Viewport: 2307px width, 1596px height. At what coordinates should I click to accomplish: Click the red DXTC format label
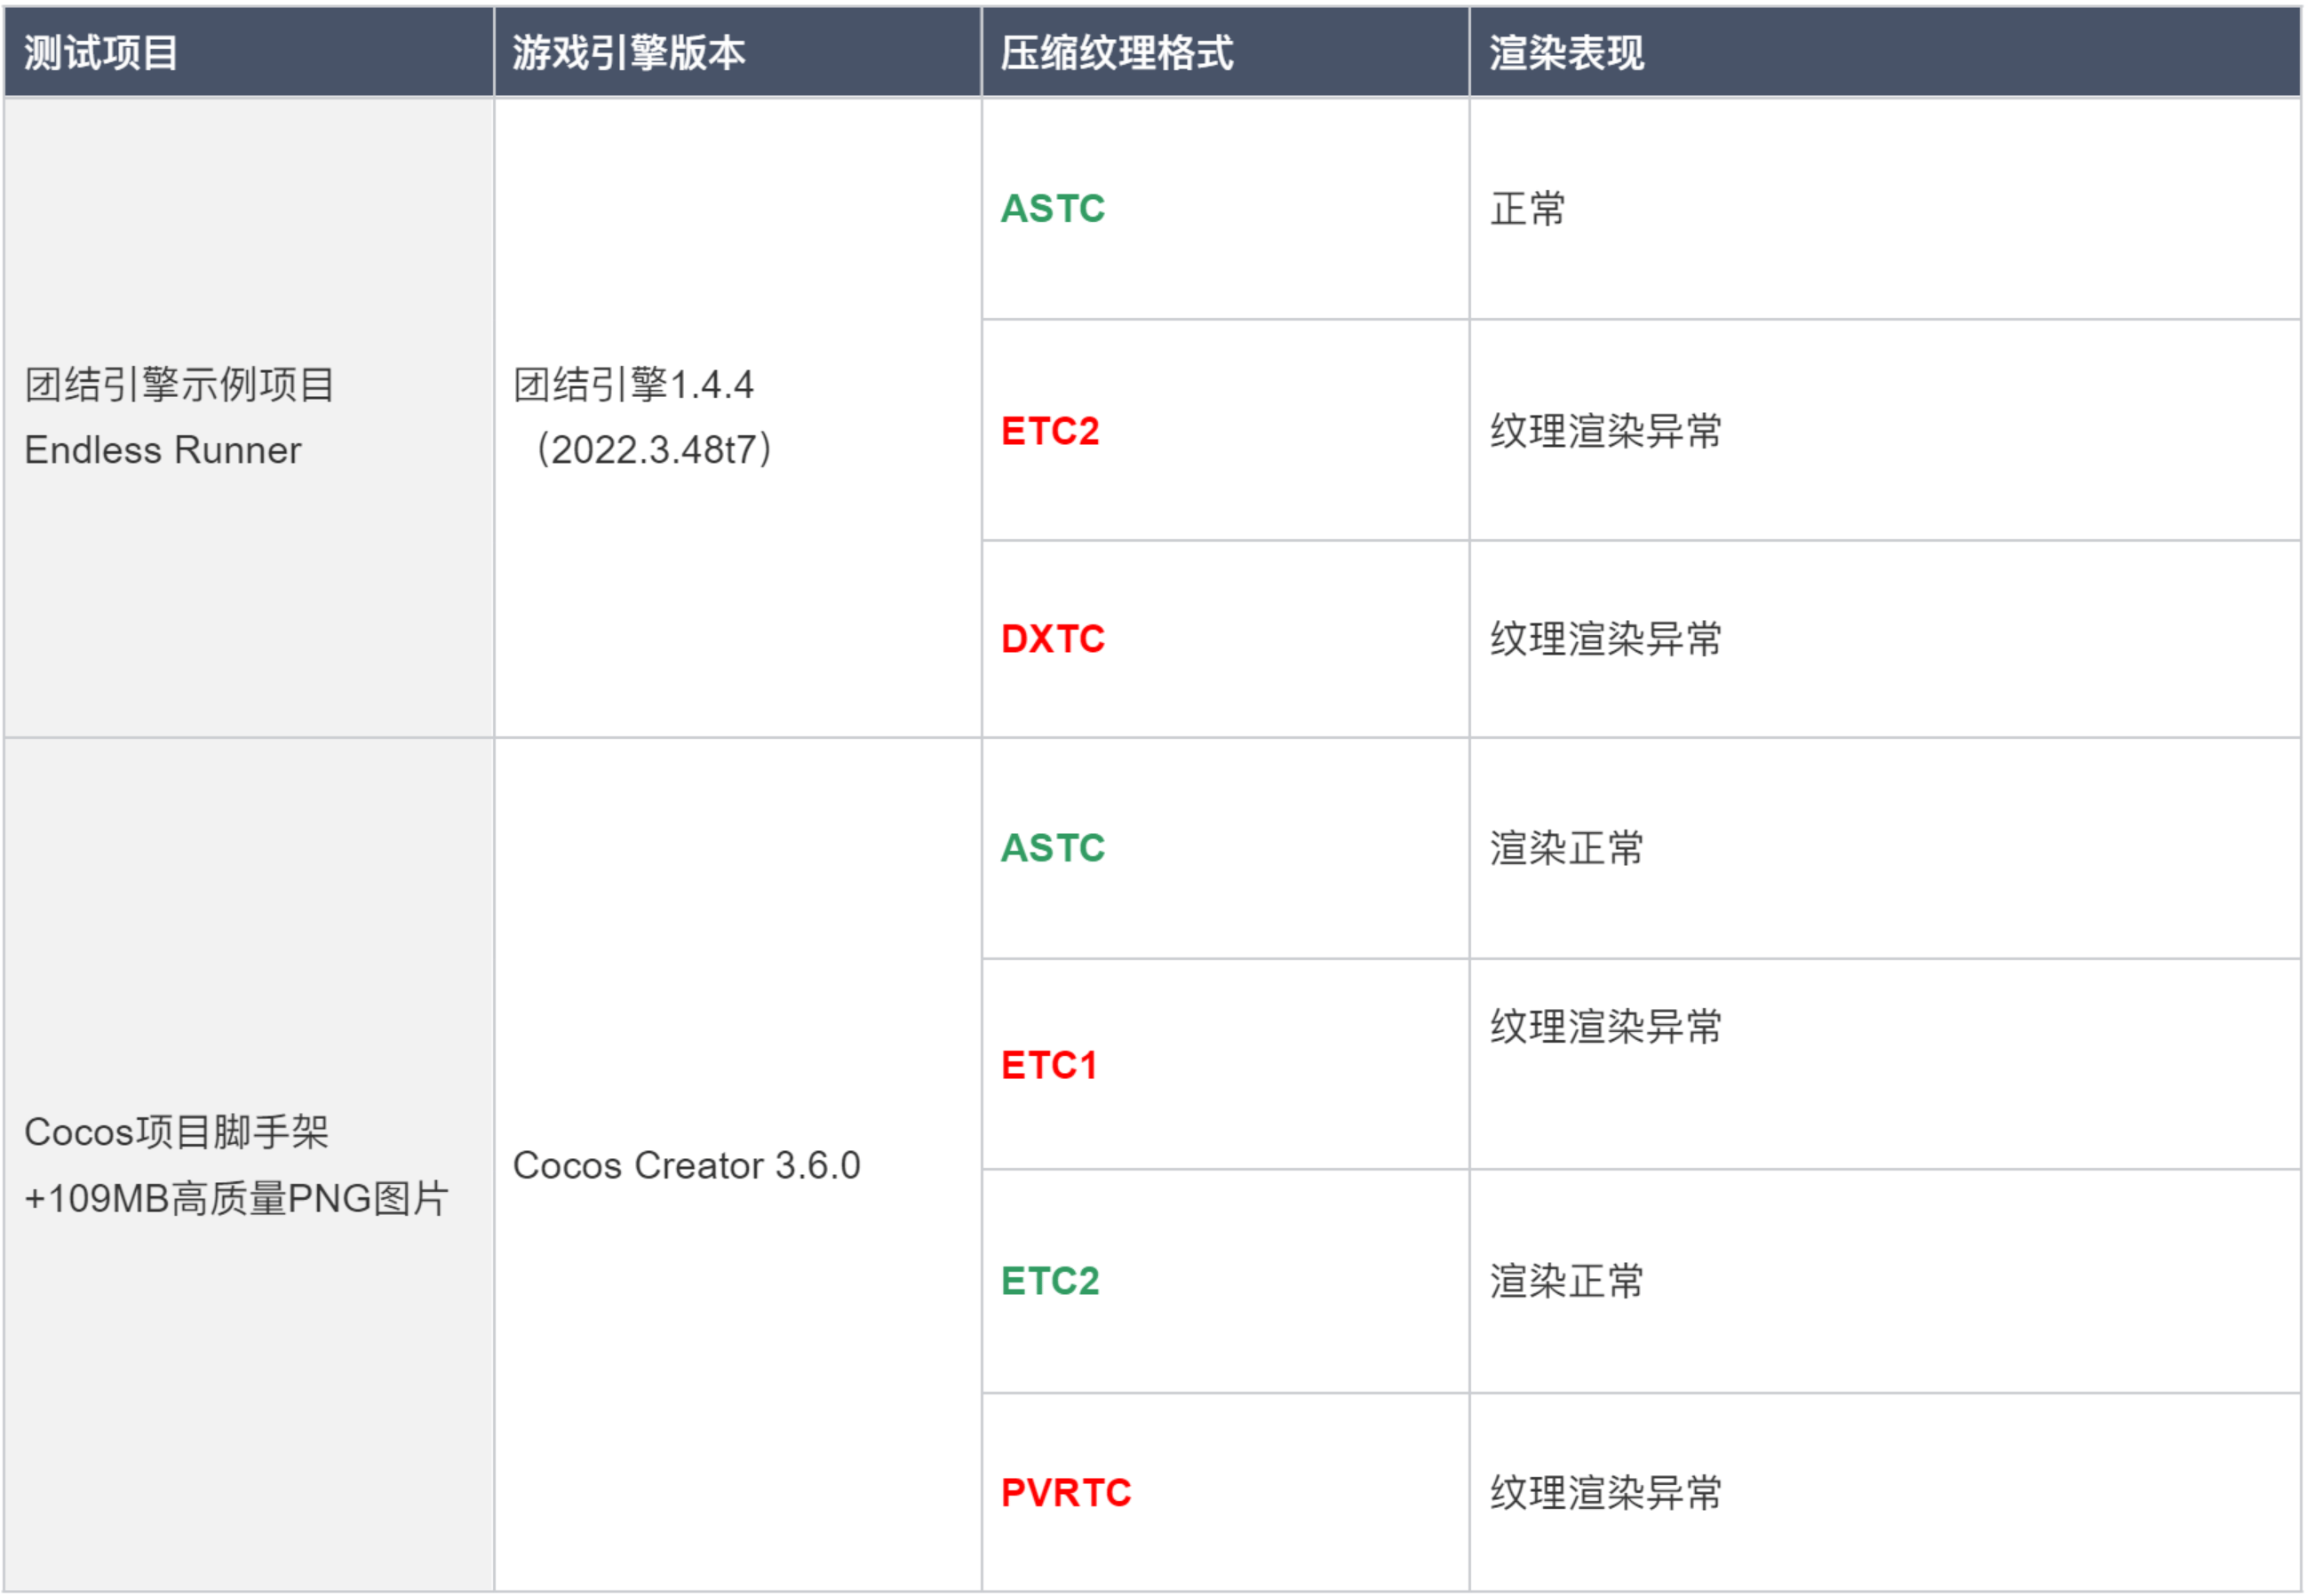[x=1052, y=639]
